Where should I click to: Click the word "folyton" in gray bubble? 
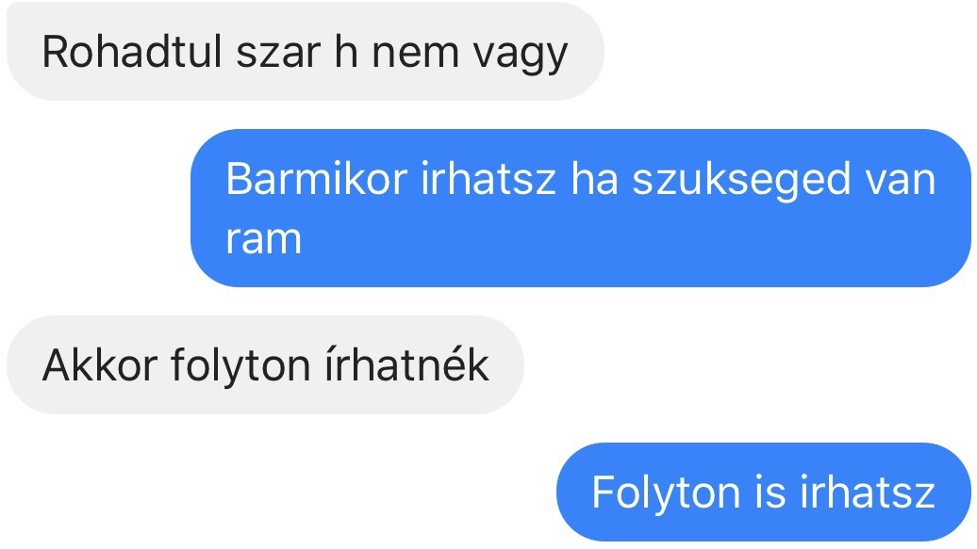click(240, 366)
